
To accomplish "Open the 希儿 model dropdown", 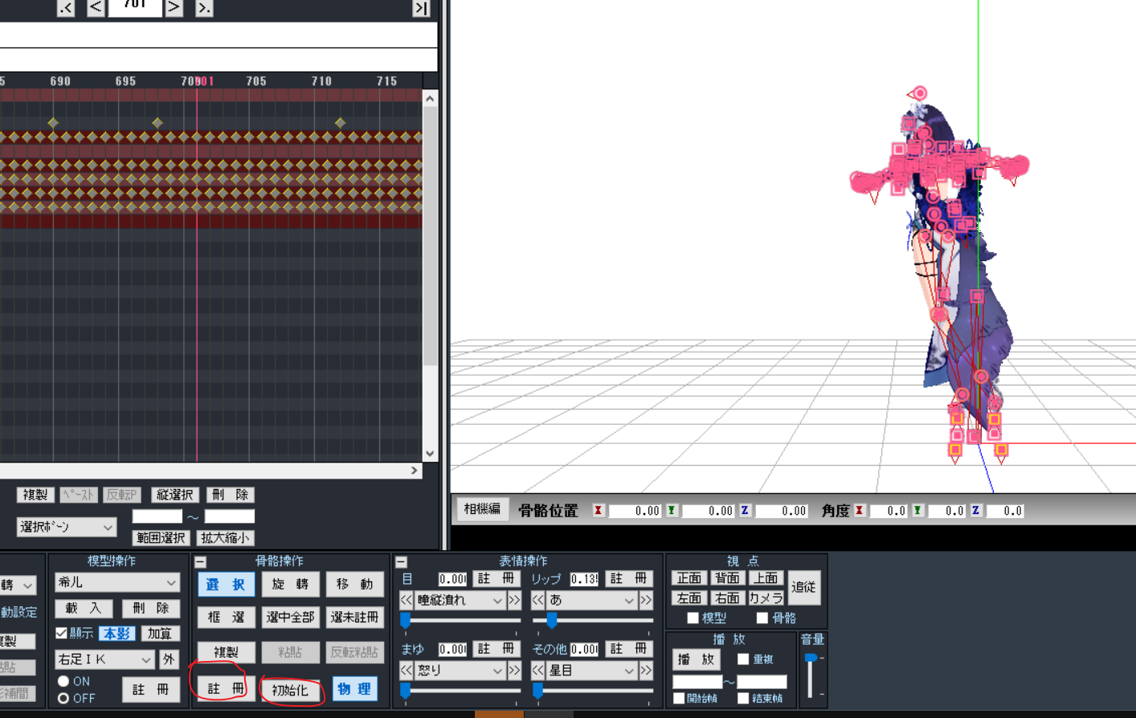I will (x=116, y=582).
